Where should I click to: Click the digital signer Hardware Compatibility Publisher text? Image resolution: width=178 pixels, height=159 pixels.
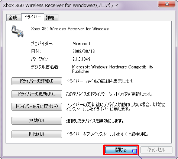pyautogui.click(x=113, y=69)
